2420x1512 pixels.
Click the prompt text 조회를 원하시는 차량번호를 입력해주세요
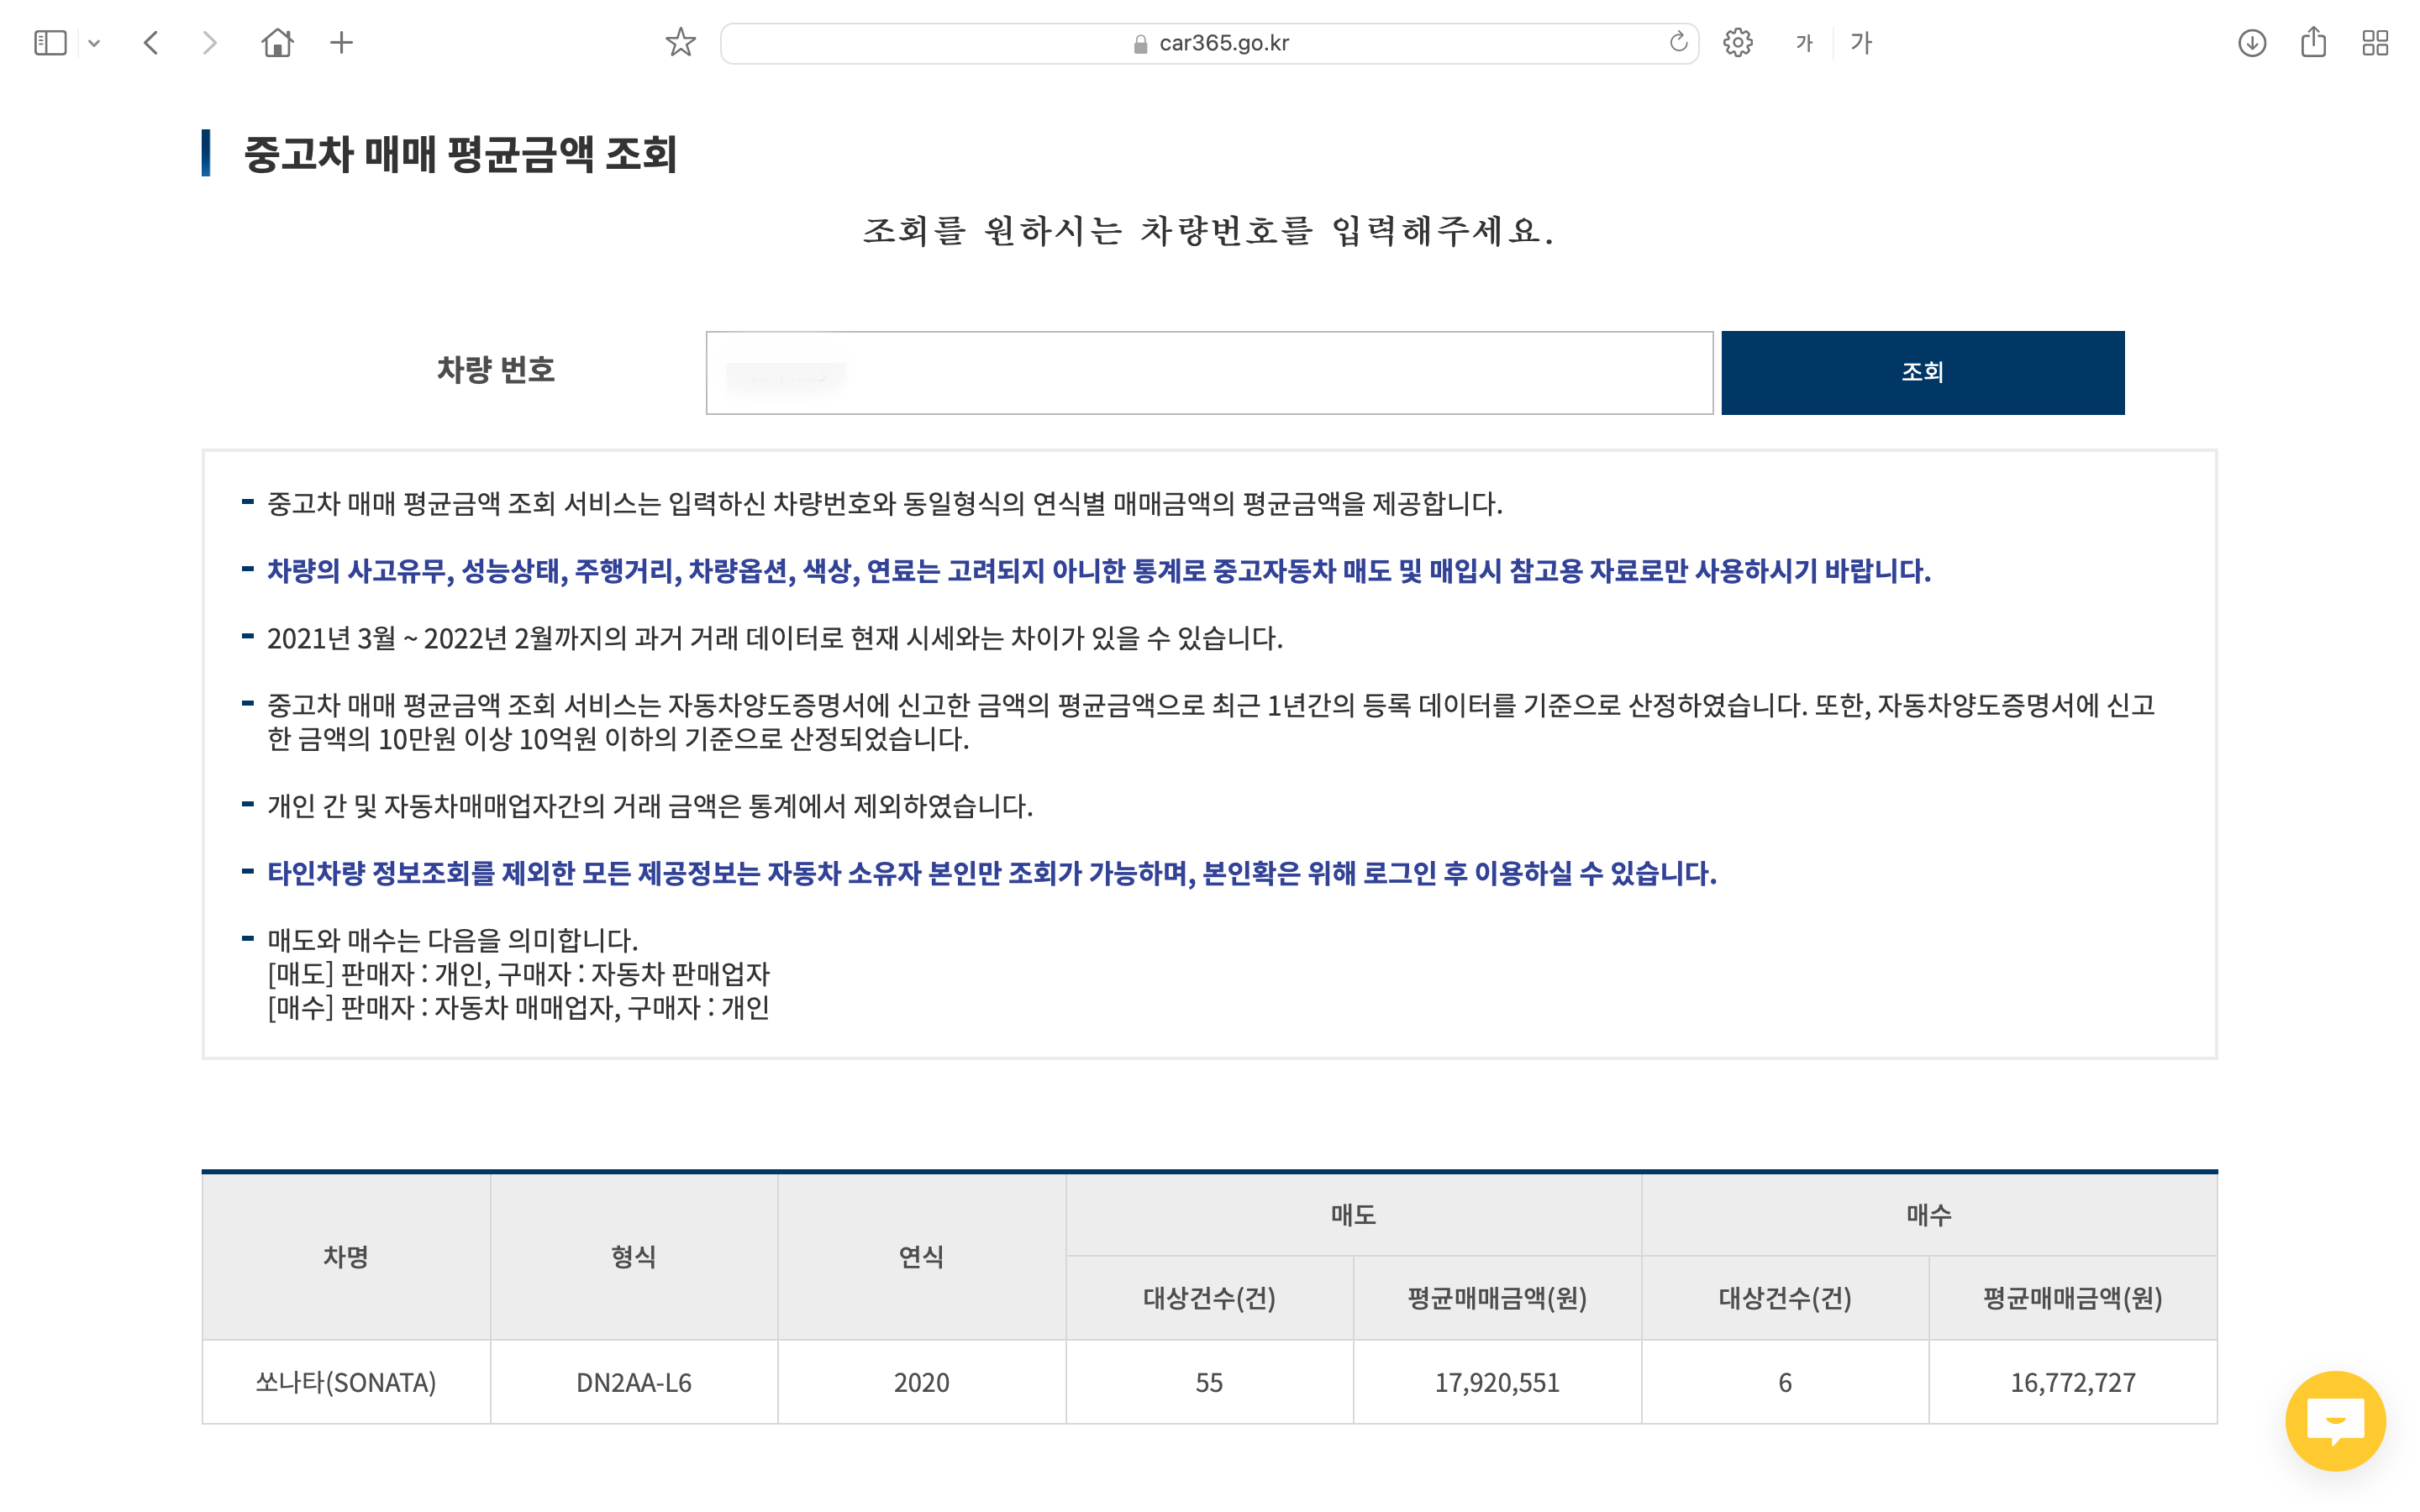[x=1209, y=231]
